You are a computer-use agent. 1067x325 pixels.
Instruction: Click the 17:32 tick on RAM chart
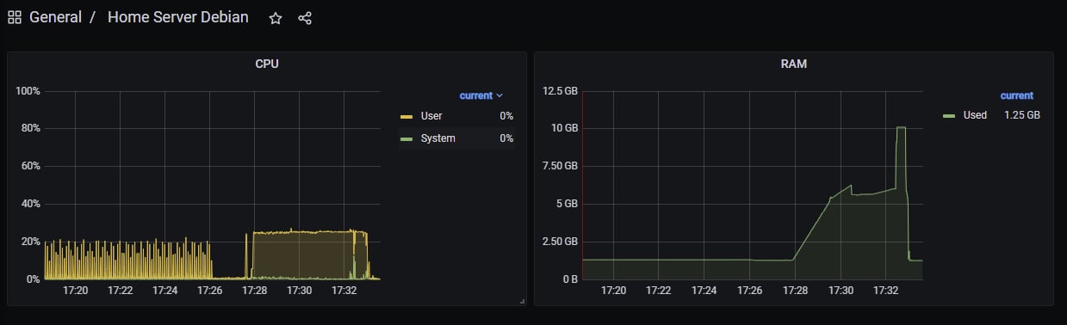coord(885,291)
